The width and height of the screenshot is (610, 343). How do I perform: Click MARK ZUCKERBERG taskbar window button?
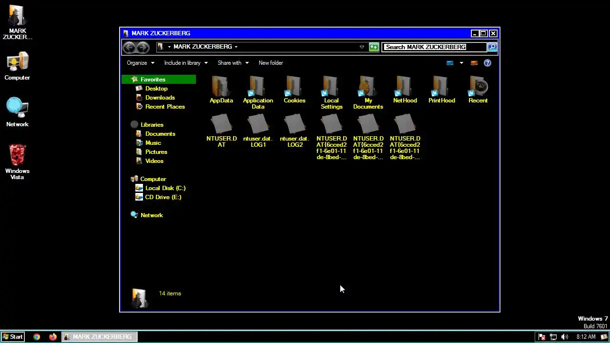coord(100,337)
